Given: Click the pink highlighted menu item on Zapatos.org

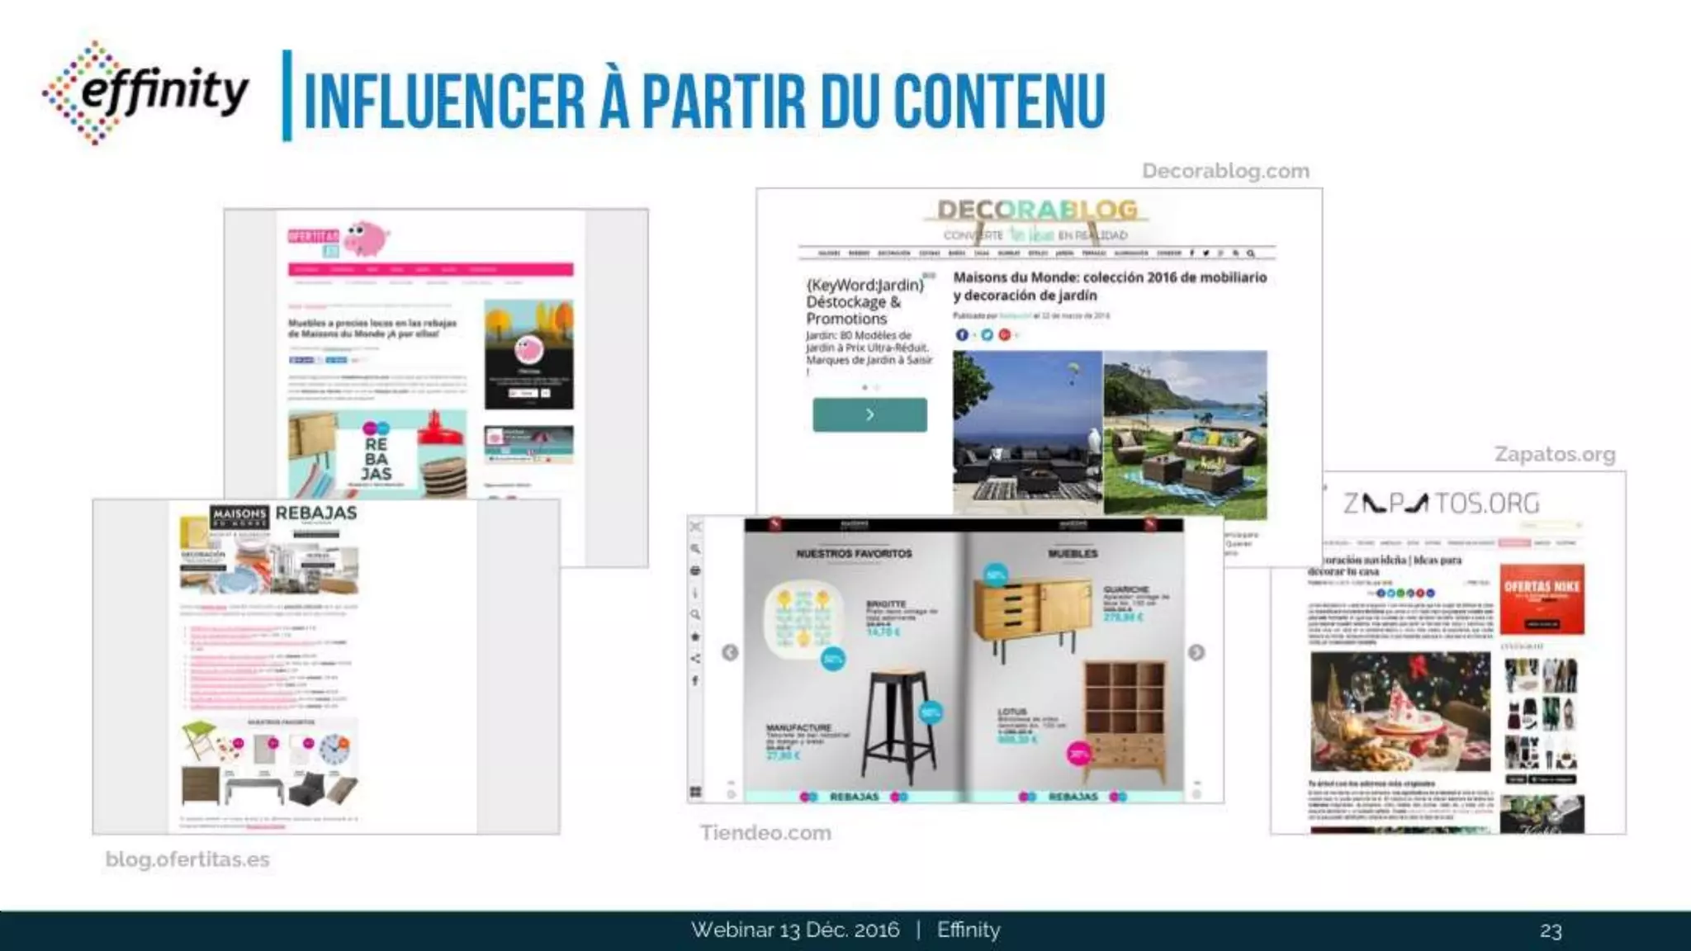Looking at the screenshot, I should click(x=1514, y=542).
